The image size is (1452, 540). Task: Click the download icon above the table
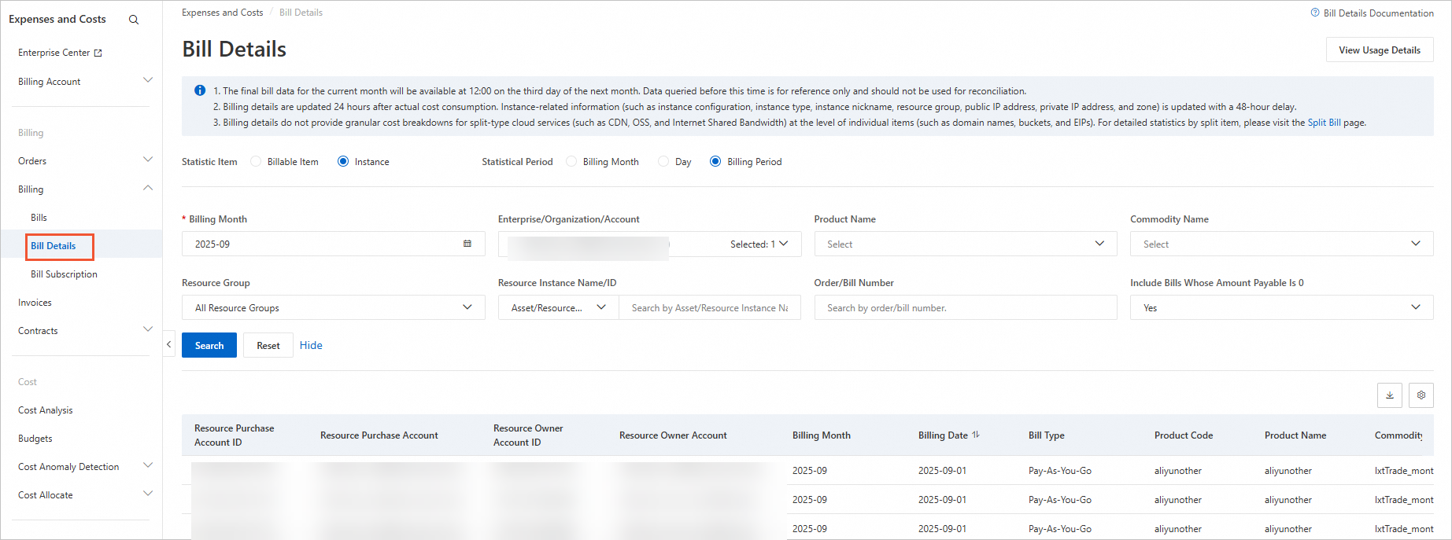tap(1390, 395)
